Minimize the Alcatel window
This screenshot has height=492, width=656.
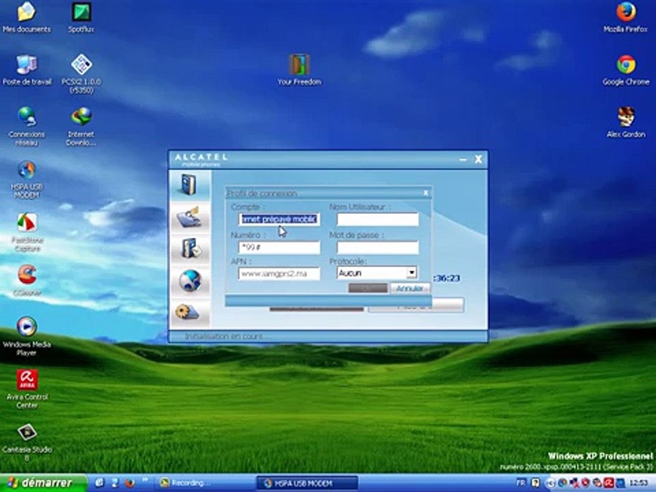pyautogui.click(x=463, y=159)
